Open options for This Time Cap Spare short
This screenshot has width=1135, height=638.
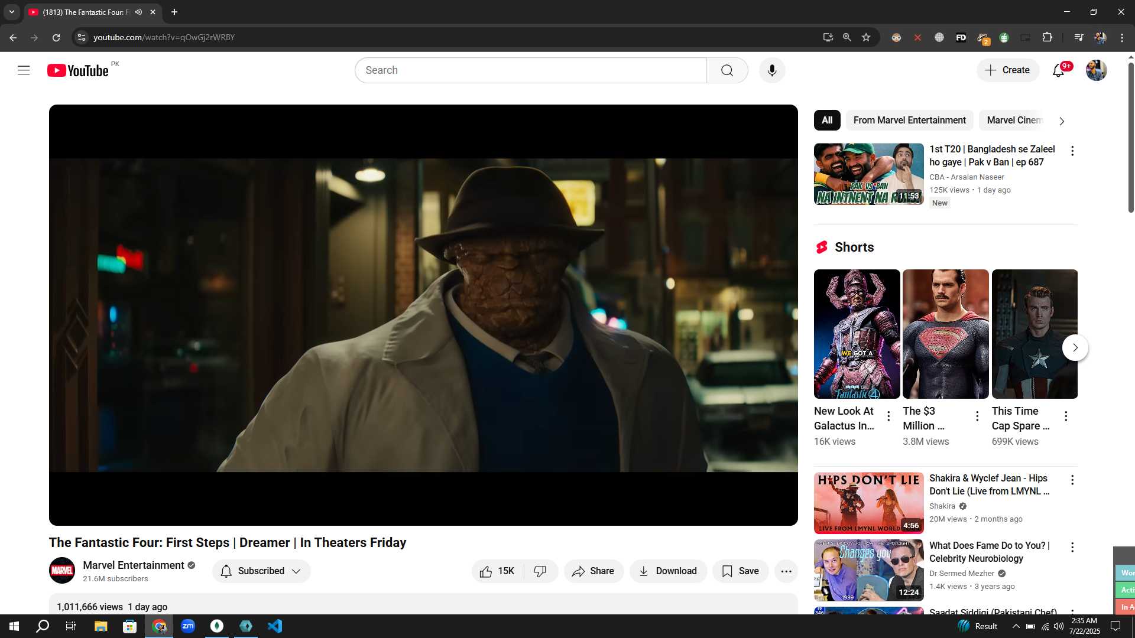coord(1066,416)
